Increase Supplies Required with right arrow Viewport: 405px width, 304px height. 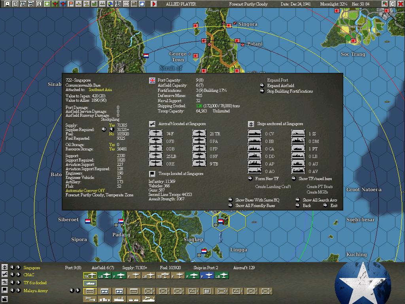(112, 129)
